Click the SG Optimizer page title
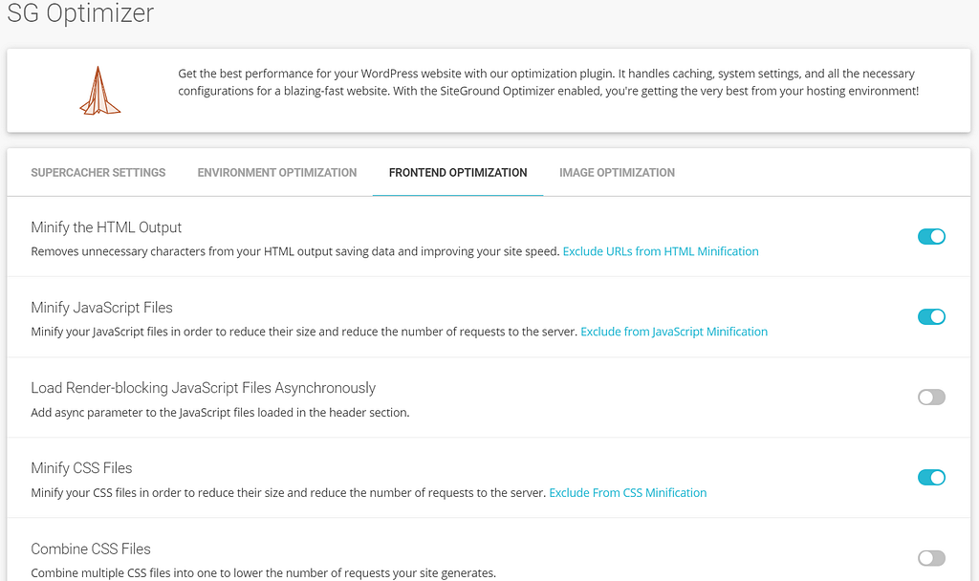Screen dimensions: 979x581 (x=80, y=12)
